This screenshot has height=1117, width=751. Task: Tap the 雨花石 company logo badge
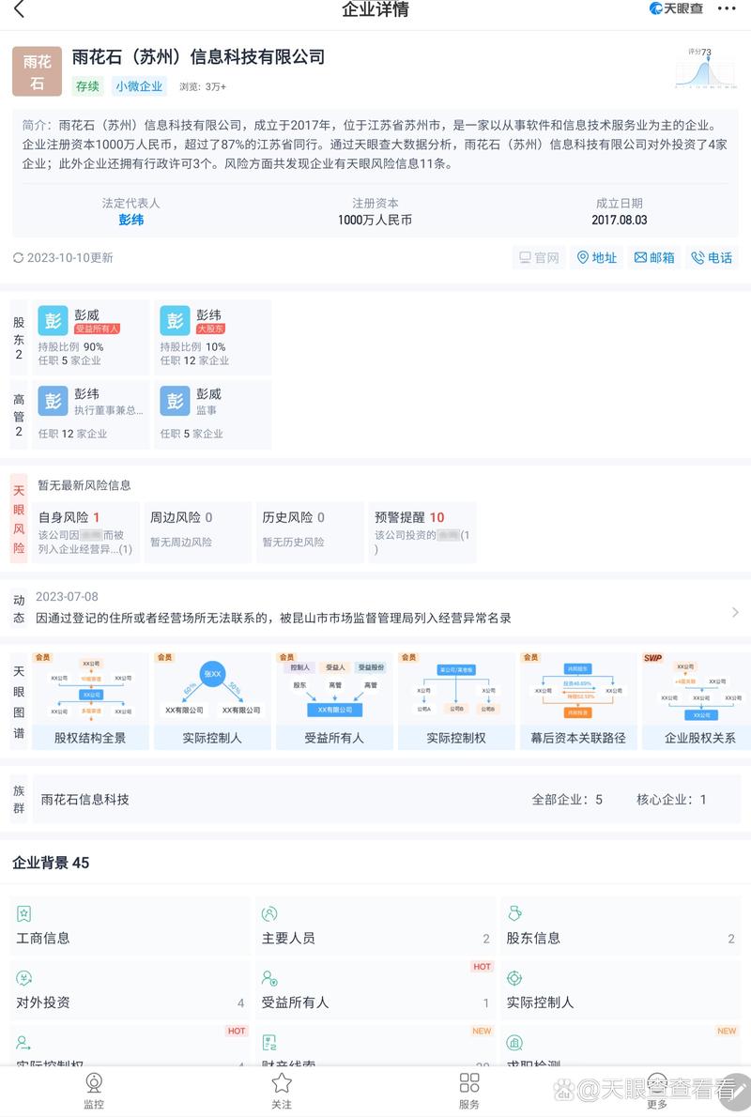click(x=37, y=72)
